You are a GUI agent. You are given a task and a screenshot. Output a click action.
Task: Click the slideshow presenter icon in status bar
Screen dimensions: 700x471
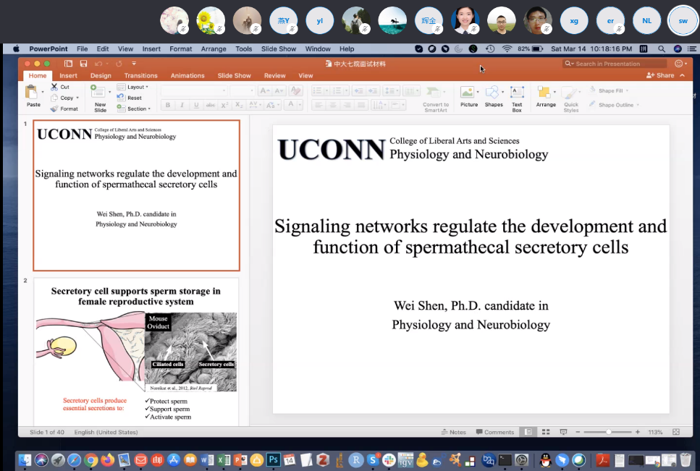pyautogui.click(x=563, y=432)
